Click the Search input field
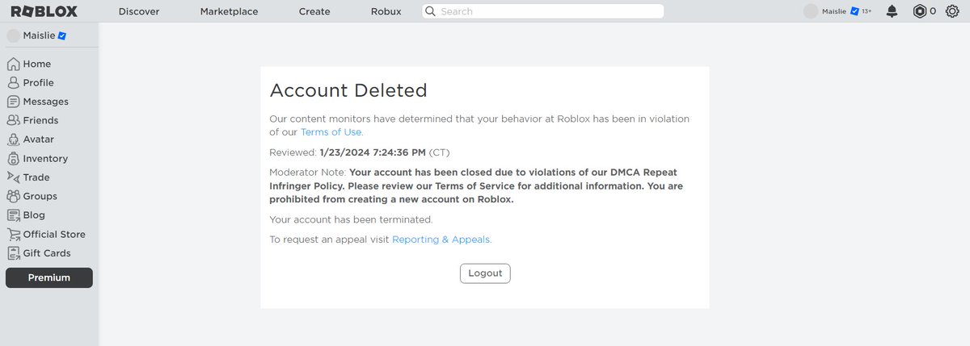 tap(543, 11)
